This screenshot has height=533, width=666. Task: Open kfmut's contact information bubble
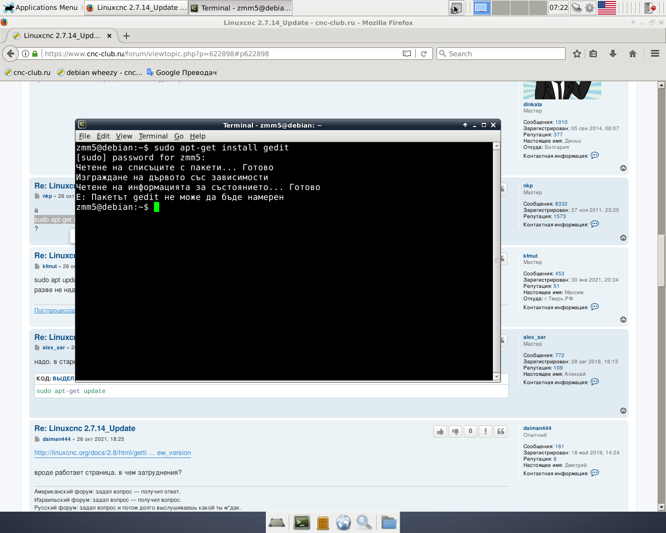pos(595,307)
